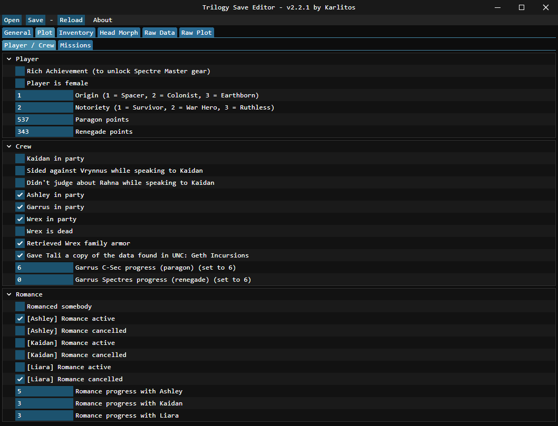Uncheck [Liara] Romance cancelled
Image resolution: width=558 pixels, height=426 pixels.
pyautogui.click(x=20, y=379)
